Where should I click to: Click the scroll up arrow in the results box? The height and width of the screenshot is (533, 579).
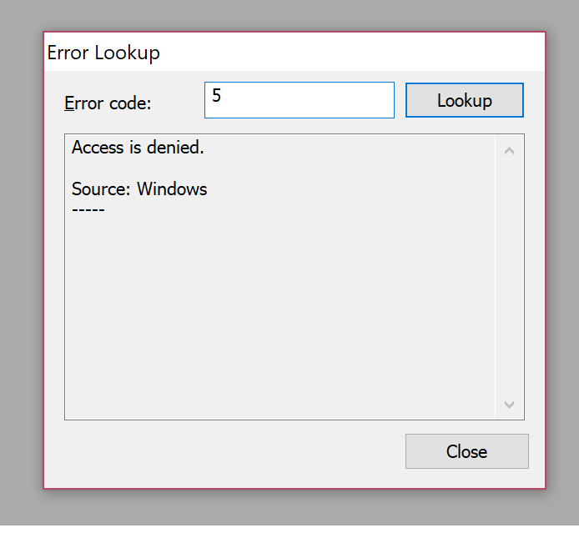pyautogui.click(x=509, y=150)
